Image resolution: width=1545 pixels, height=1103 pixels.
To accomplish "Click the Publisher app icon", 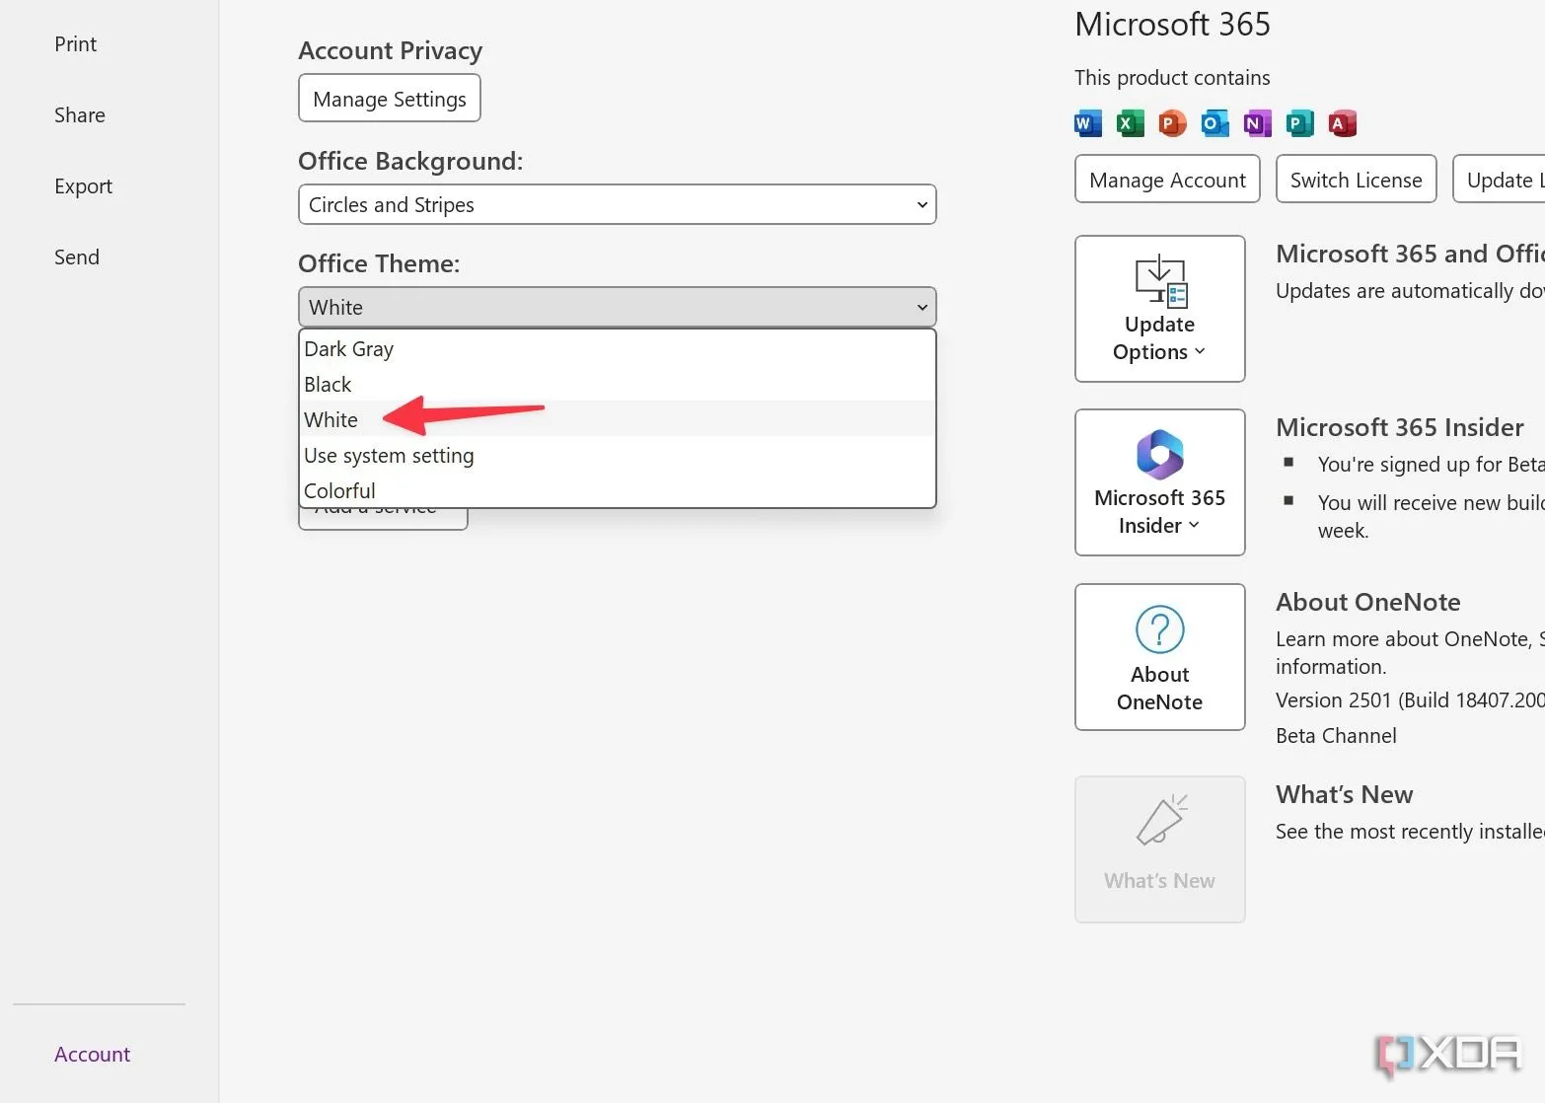I will click(x=1299, y=123).
